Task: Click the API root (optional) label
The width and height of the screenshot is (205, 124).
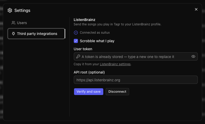Action: coord(89,72)
